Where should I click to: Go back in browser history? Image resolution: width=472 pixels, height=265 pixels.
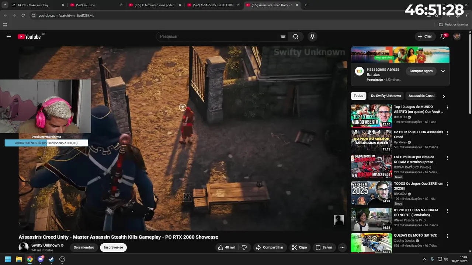coord(5,15)
